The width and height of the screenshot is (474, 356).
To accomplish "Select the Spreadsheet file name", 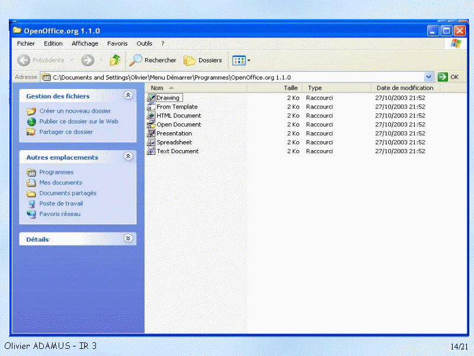I will click(174, 142).
